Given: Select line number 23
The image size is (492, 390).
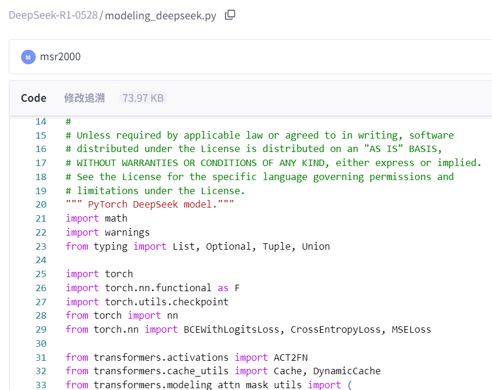Looking at the screenshot, I should pos(41,246).
